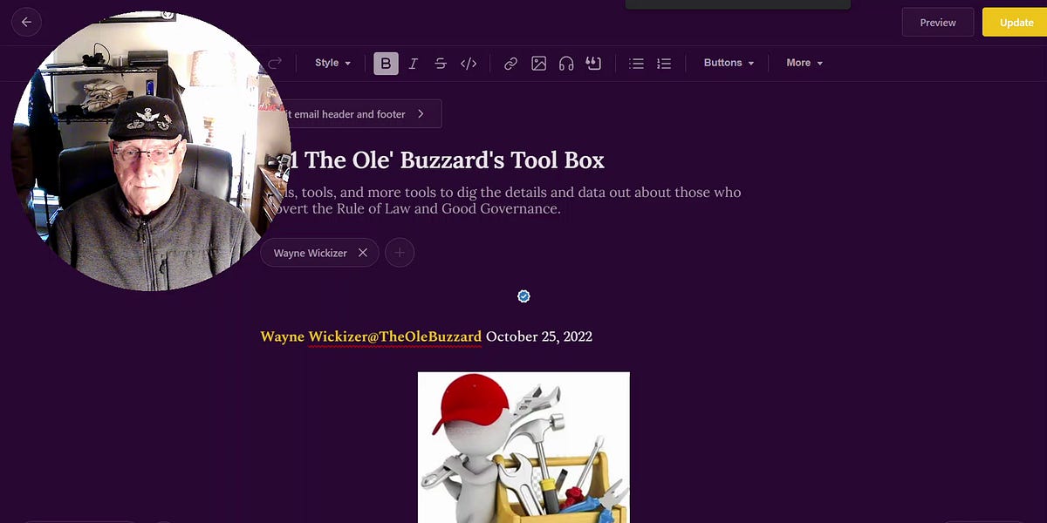Insert audio with the headphones icon
This screenshot has width=1047, height=523.
pos(565,63)
